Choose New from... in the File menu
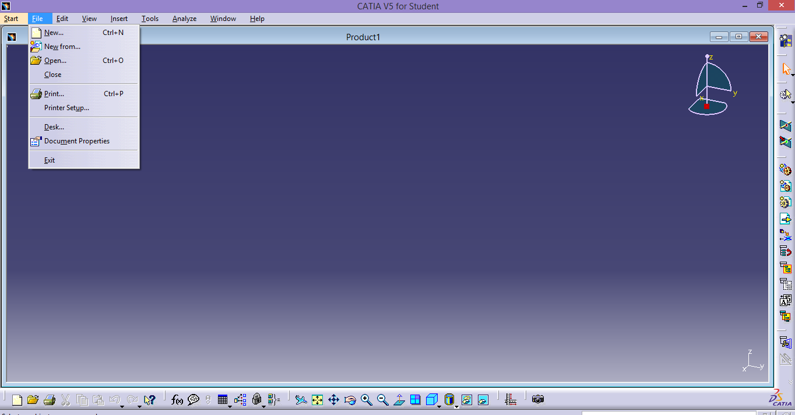The image size is (795, 415). [84, 47]
